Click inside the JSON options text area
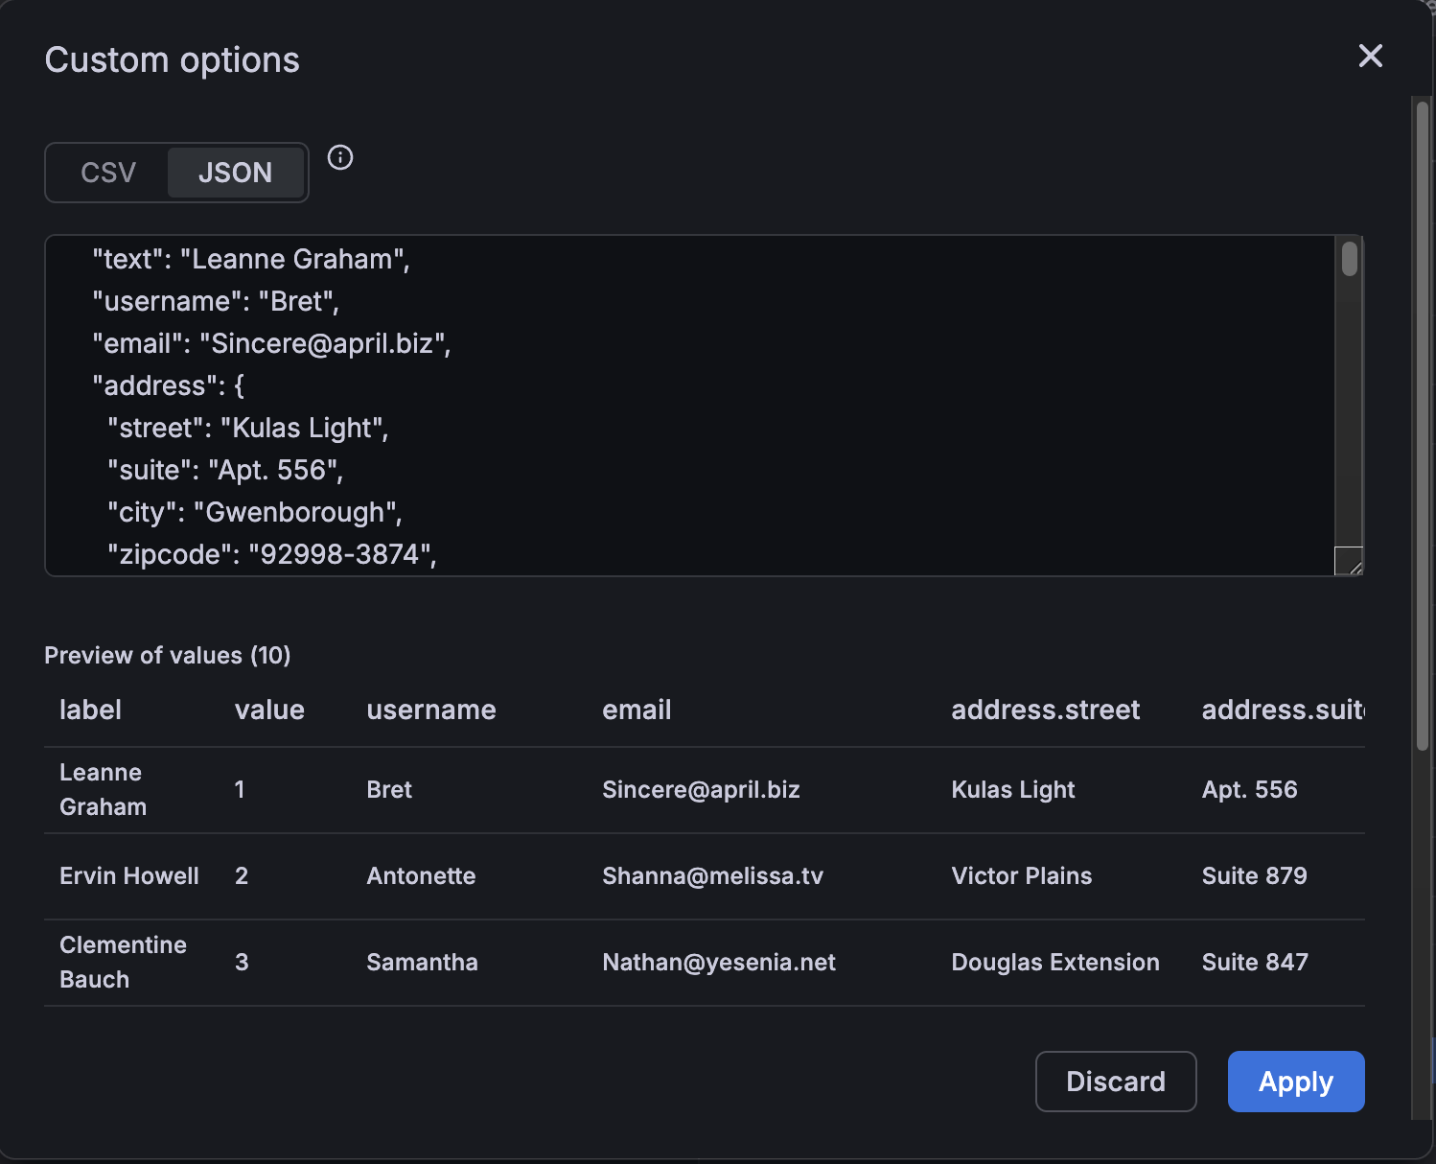The image size is (1436, 1164). (671, 405)
